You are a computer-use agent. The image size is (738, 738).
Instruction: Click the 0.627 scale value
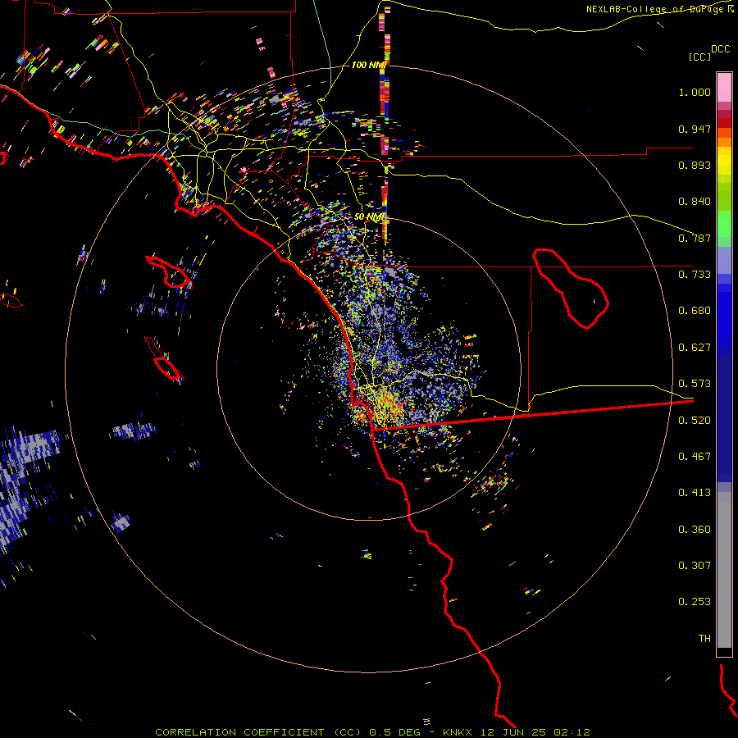[695, 348]
